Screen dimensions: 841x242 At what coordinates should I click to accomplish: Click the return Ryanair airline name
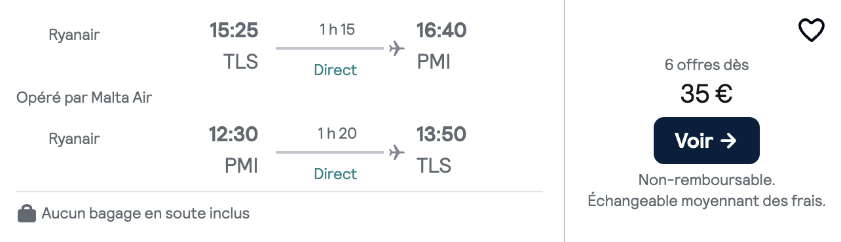pos(74,139)
